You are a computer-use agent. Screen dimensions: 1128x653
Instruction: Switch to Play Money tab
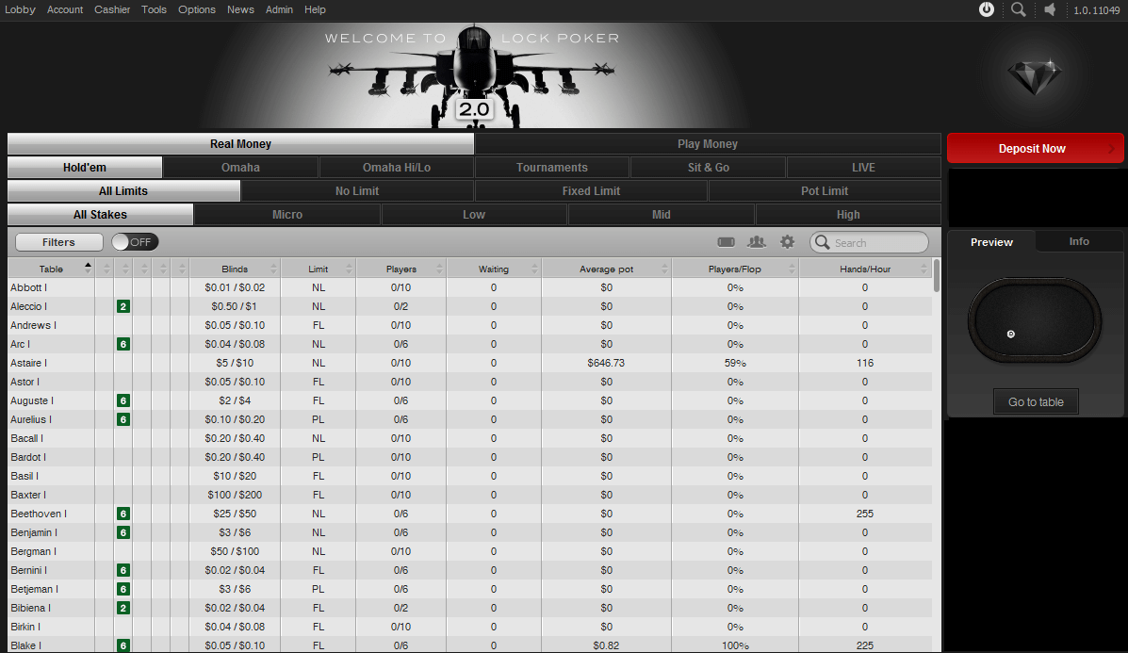tap(708, 144)
